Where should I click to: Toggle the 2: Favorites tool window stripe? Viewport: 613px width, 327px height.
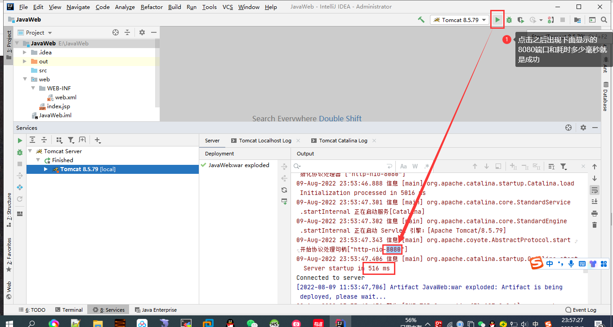tap(9, 256)
